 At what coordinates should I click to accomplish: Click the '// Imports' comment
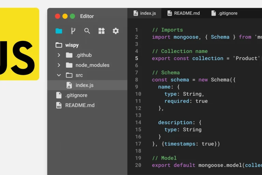168,30
